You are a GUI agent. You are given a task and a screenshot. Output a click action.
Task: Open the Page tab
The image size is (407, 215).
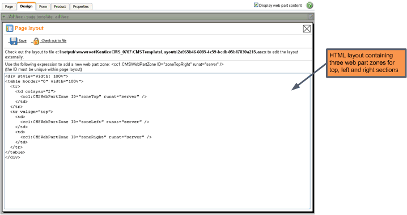[x=9, y=6]
